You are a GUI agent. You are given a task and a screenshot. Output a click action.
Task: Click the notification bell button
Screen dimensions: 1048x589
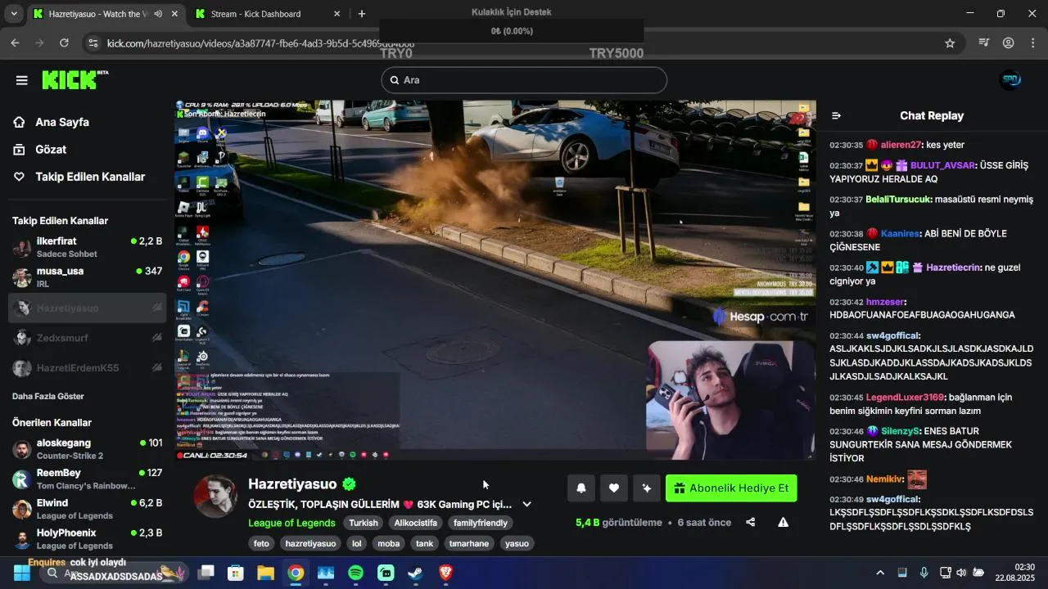[581, 488]
